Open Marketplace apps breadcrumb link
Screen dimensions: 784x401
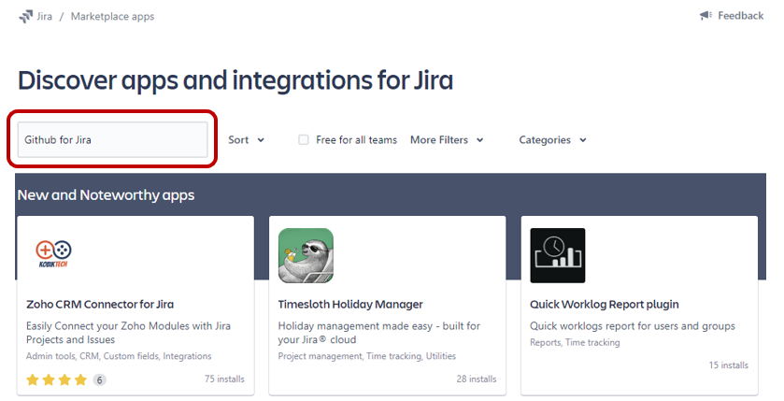tap(112, 17)
